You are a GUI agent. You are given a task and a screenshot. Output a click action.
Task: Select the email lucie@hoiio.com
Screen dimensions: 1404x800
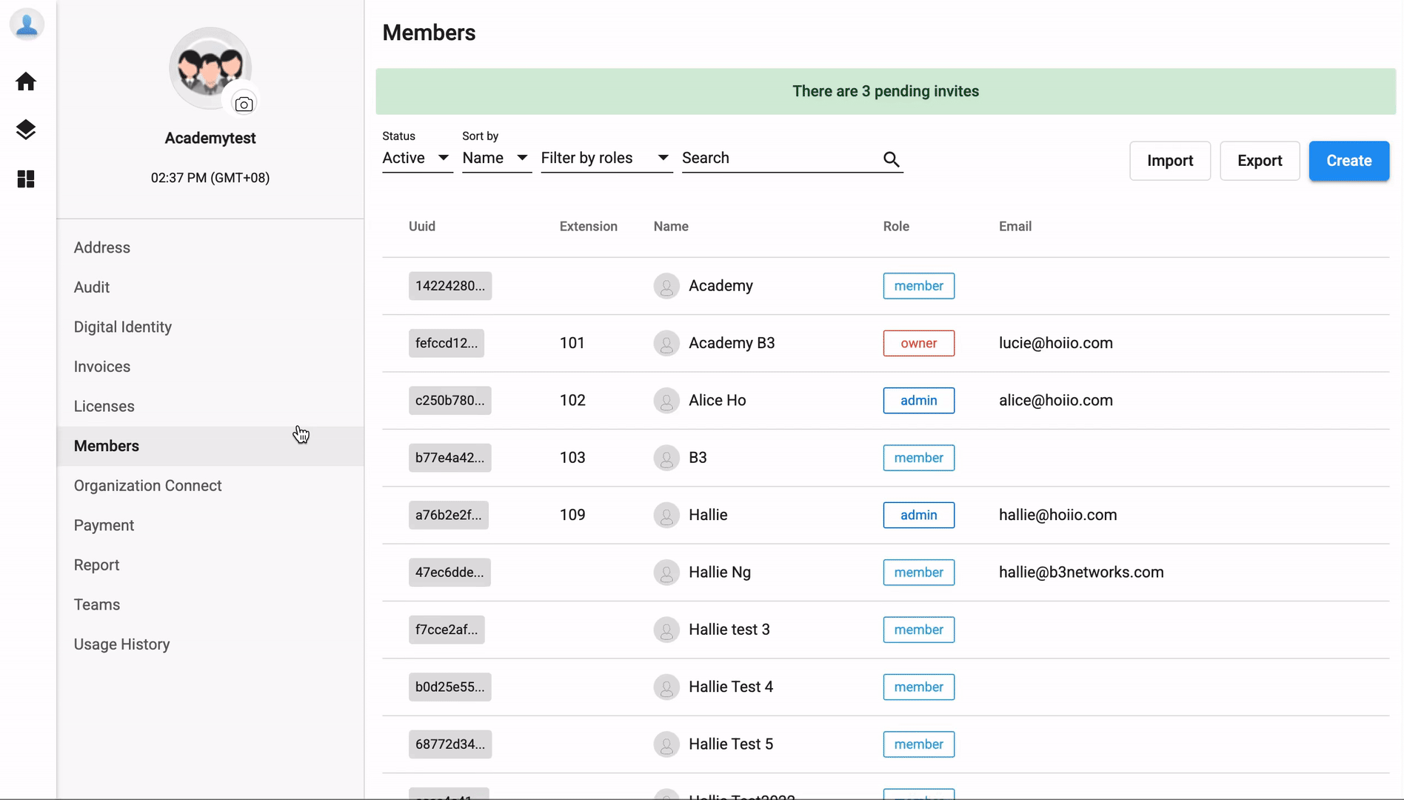pos(1056,343)
